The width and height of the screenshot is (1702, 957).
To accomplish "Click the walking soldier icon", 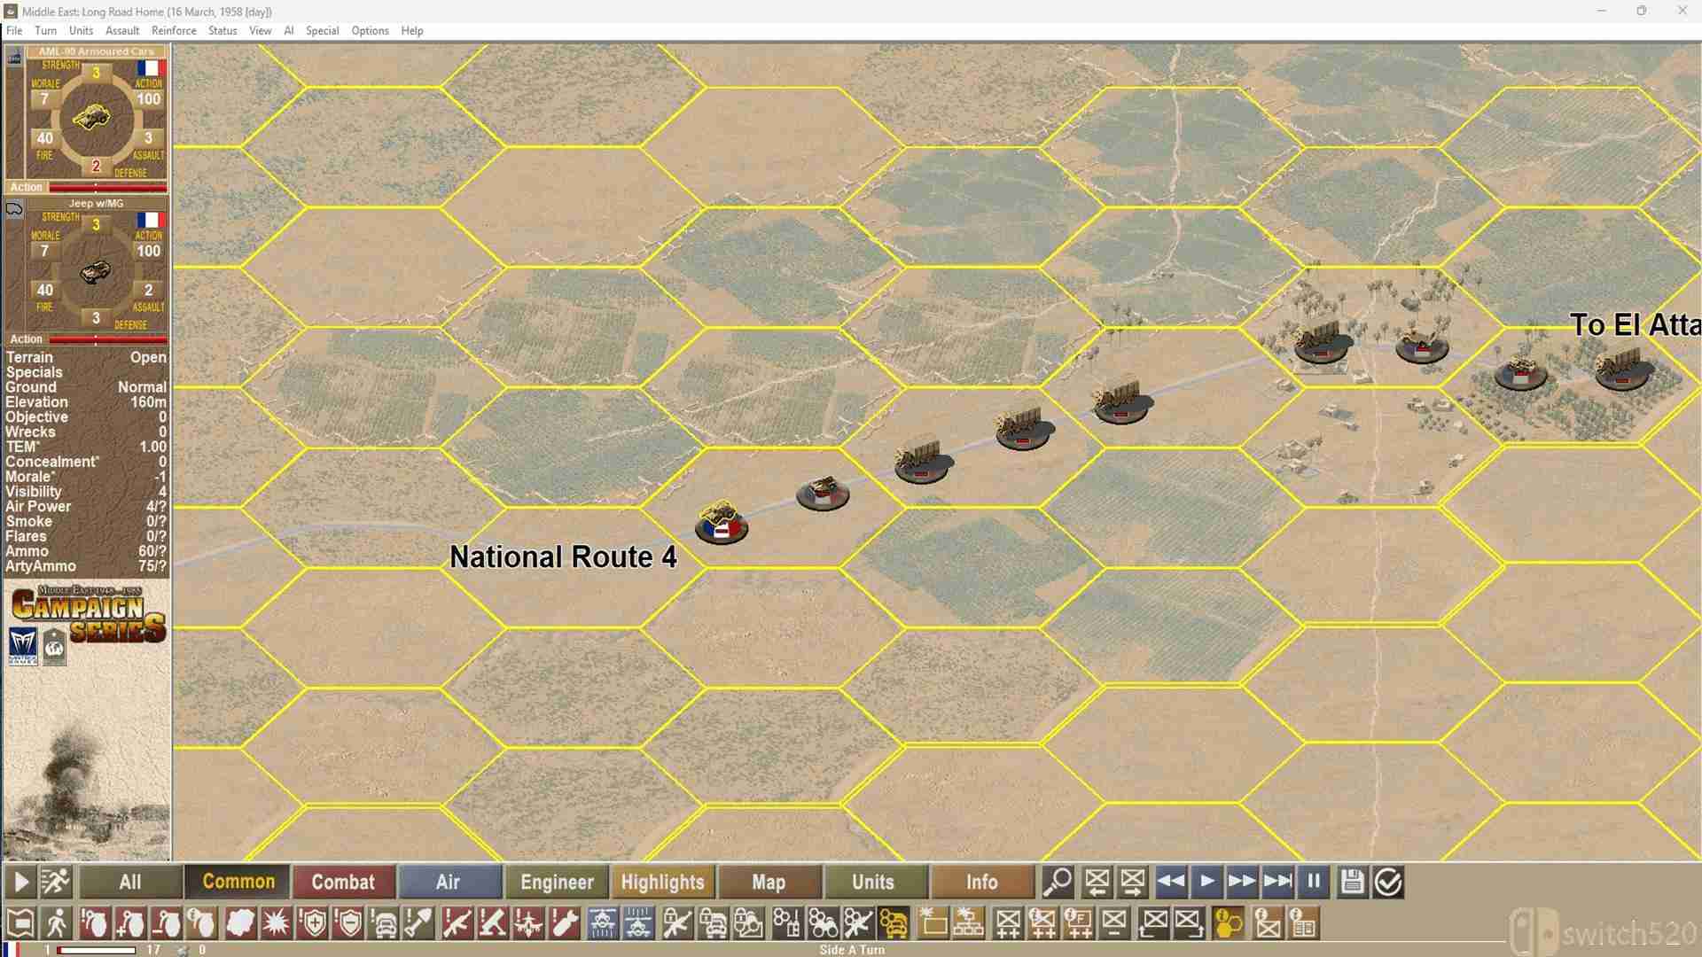I will [57, 924].
